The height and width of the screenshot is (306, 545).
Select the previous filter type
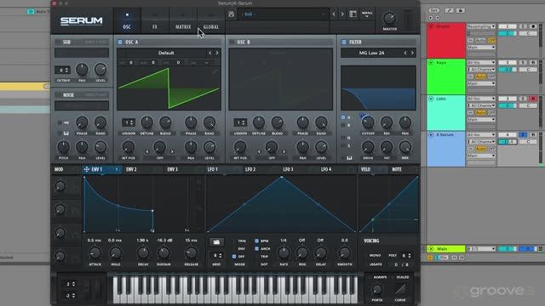(405, 53)
